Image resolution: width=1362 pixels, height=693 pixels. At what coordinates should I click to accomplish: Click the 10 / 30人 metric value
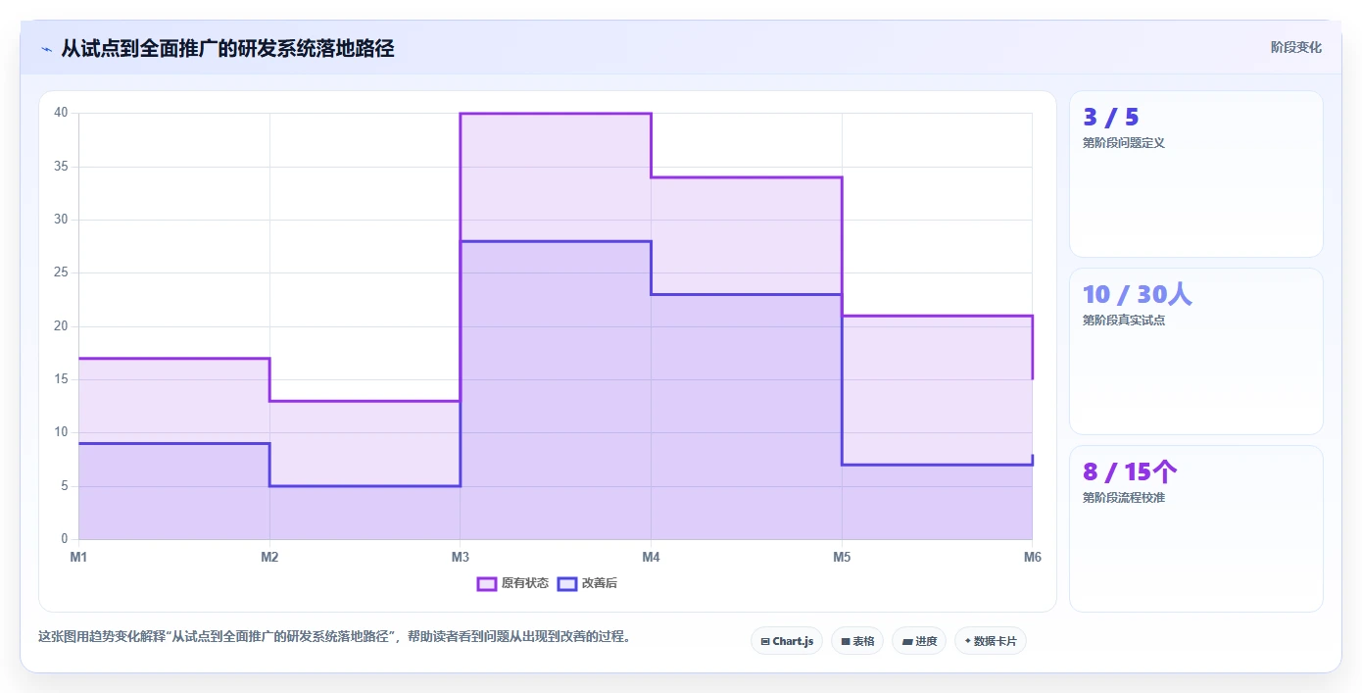click(1137, 294)
